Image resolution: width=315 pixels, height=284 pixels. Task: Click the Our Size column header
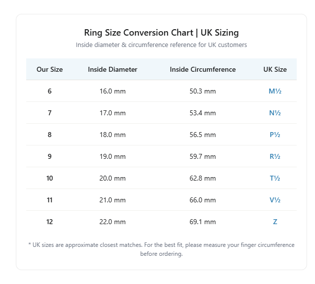pos(49,69)
